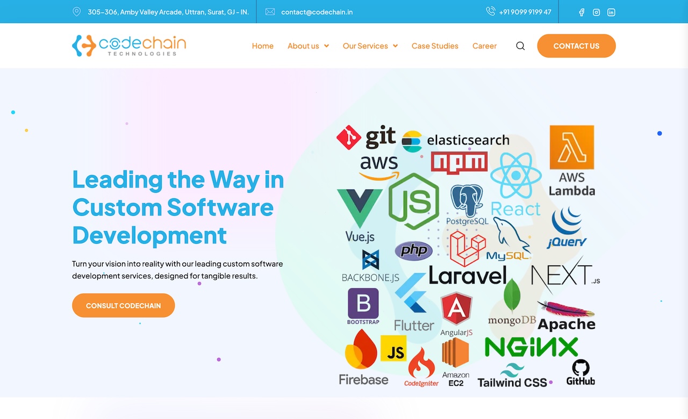Click the CodeIgniter flame logo
This screenshot has height=419, width=688.
pyautogui.click(x=421, y=367)
